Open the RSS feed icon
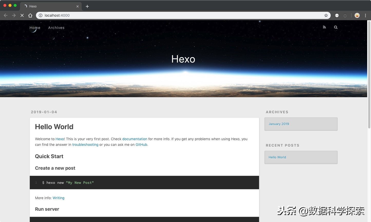 pyautogui.click(x=325, y=27)
